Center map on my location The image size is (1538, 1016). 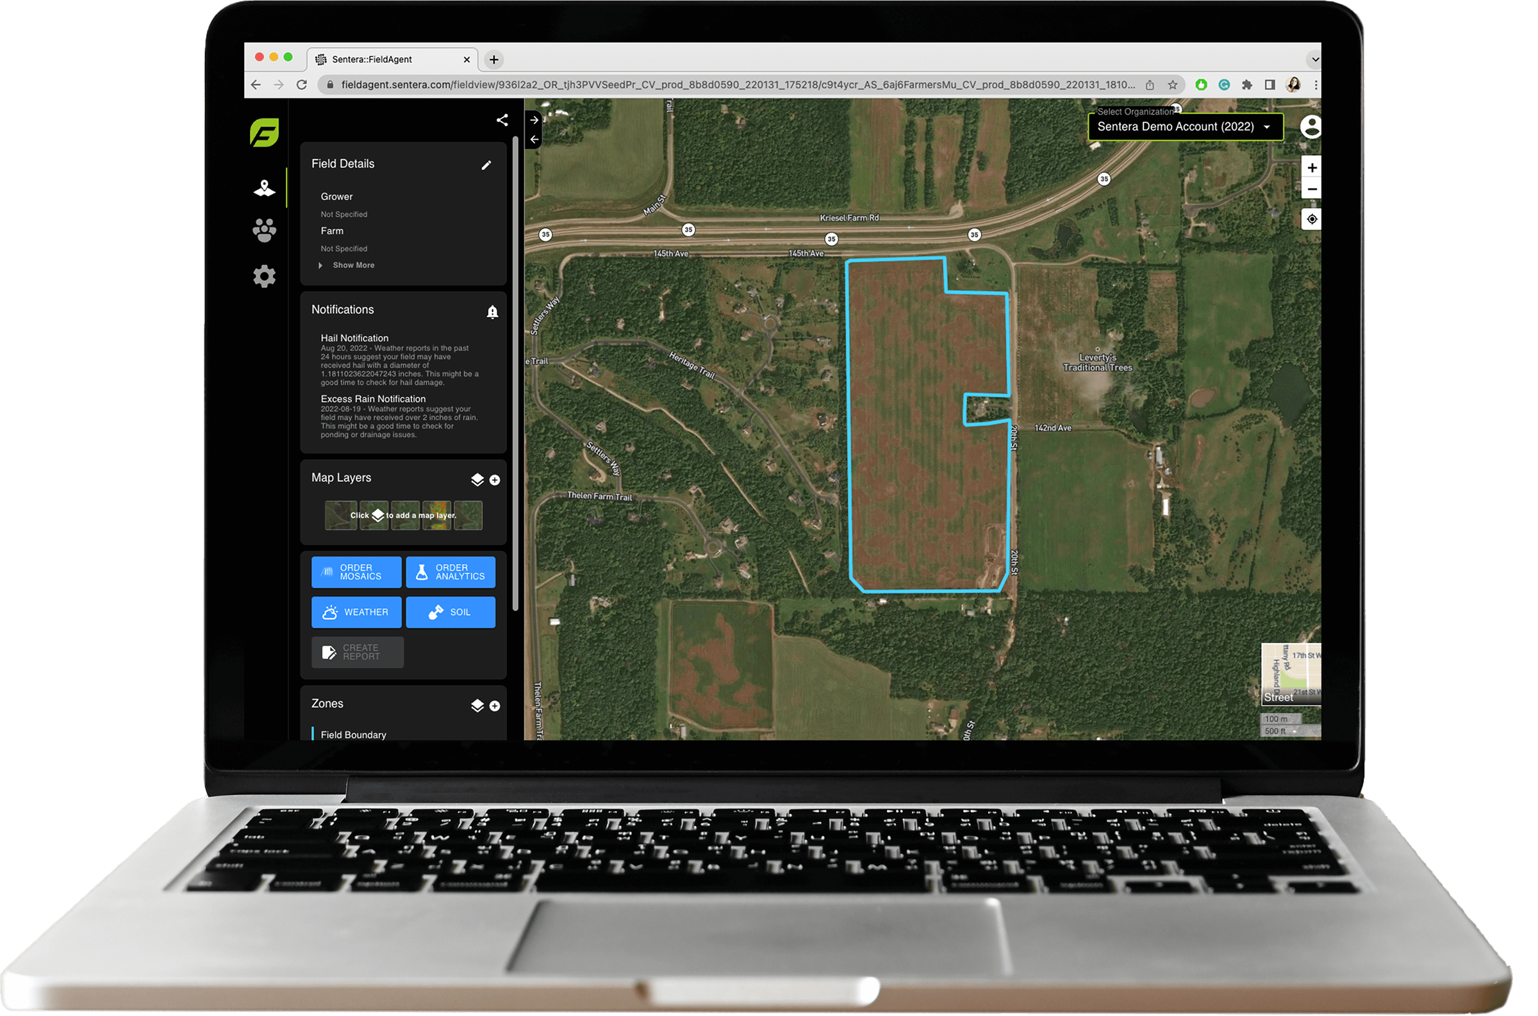[1312, 220]
